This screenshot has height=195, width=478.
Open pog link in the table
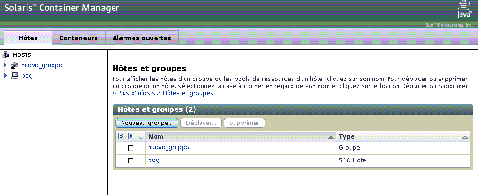coord(154,160)
